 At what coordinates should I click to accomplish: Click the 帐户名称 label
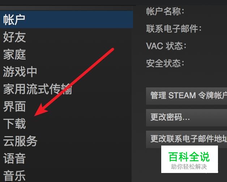[x=165, y=11]
